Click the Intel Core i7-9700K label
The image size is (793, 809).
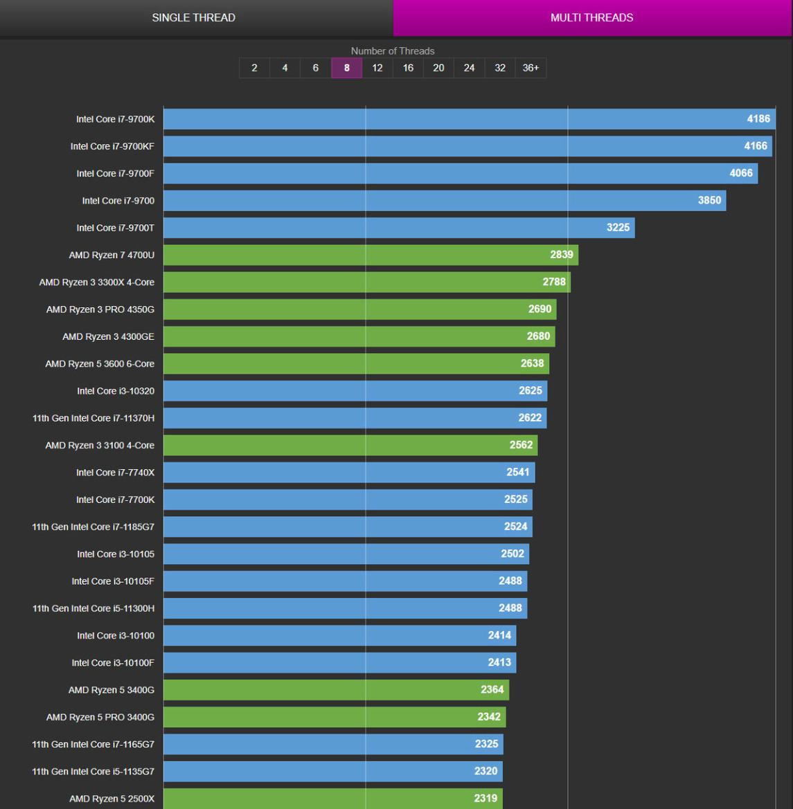(x=115, y=119)
